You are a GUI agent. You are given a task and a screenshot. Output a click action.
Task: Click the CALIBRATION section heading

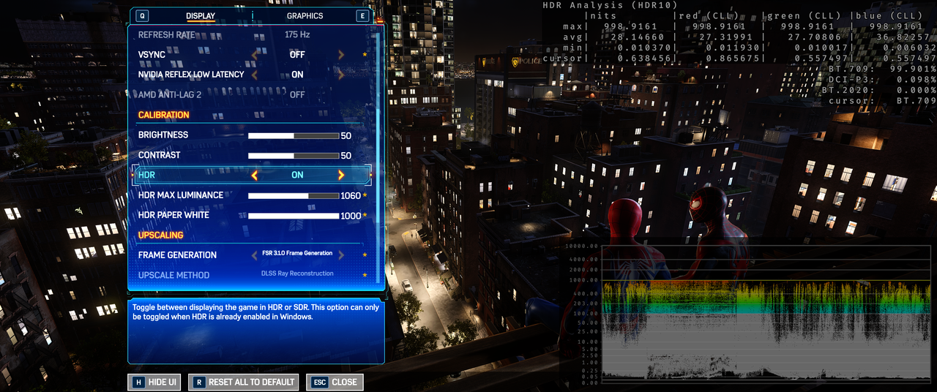[x=163, y=115]
